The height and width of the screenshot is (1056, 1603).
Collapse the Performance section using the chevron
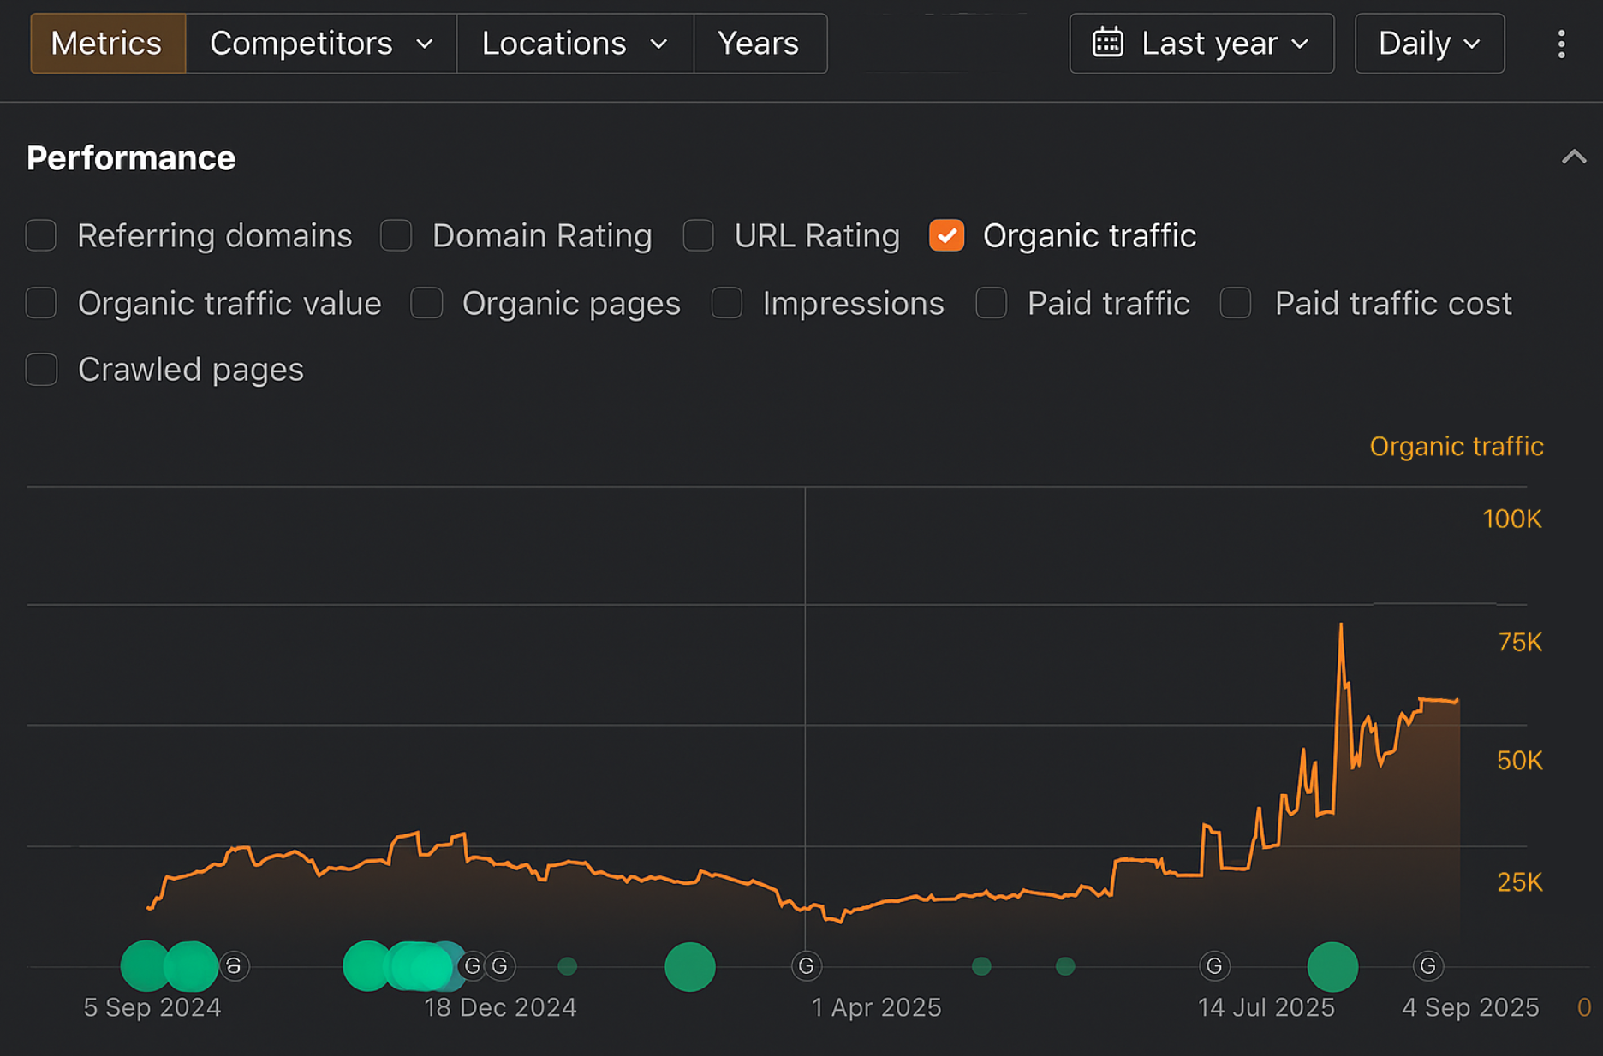pyautogui.click(x=1573, y=157)
